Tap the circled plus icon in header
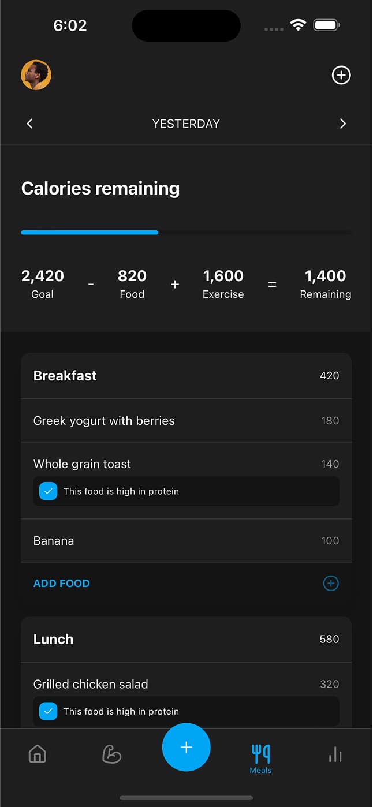 (x=341, y=75)
